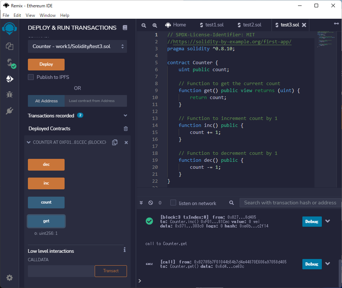Image resolution: width=342 pixels, height=288 pixels.
Task: Click the transaction hash search field
Action: coord(290,203)
